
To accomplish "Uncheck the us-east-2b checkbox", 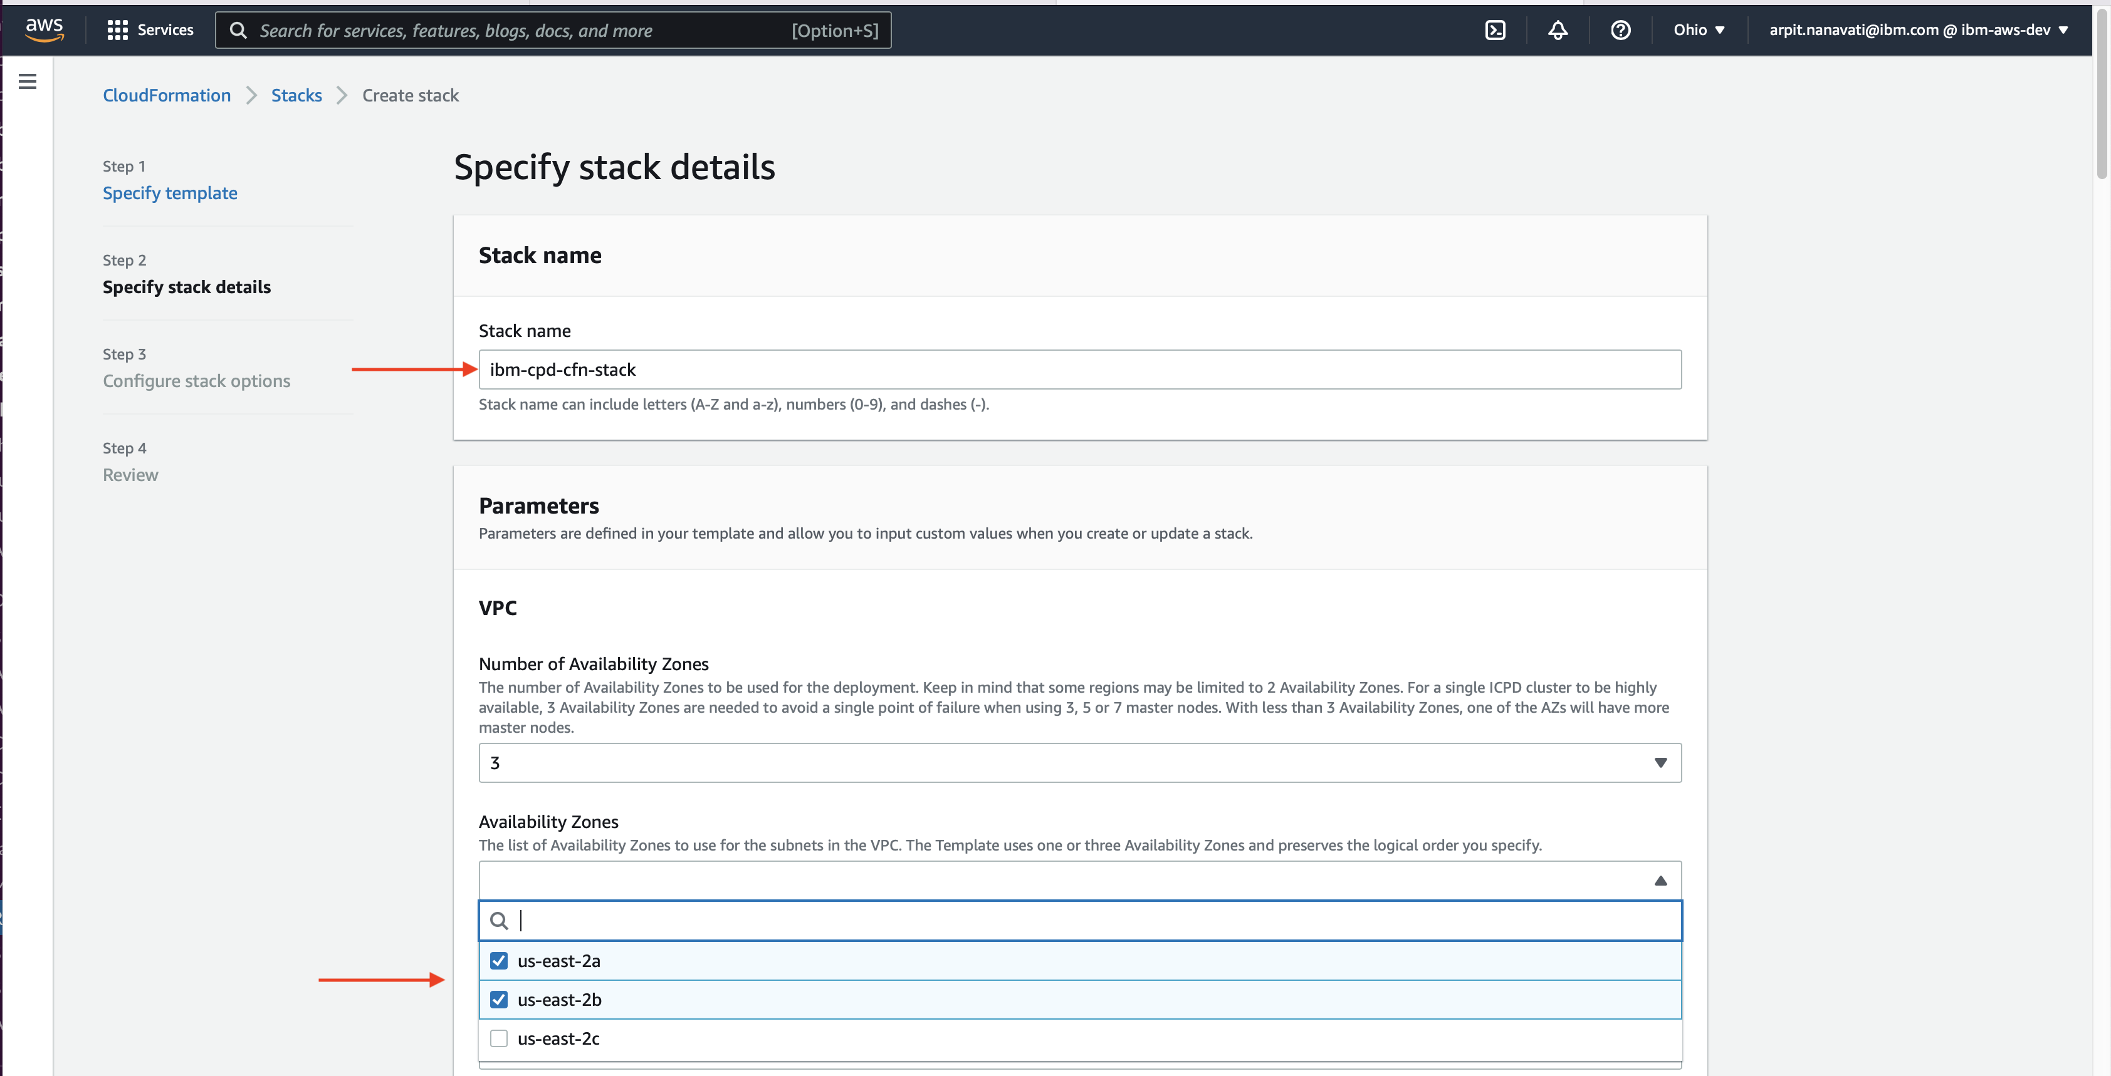I will (498, 999).
